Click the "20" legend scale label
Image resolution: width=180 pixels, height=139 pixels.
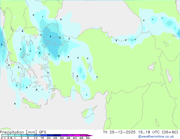point(49,138)
